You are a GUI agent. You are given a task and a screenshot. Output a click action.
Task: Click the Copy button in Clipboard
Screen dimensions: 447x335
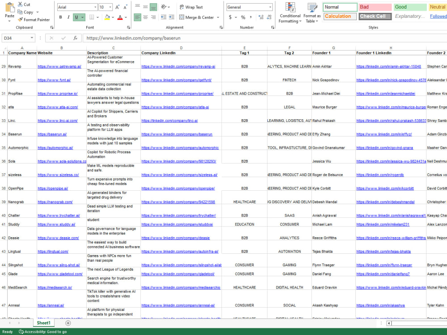(x=25, y=12)
